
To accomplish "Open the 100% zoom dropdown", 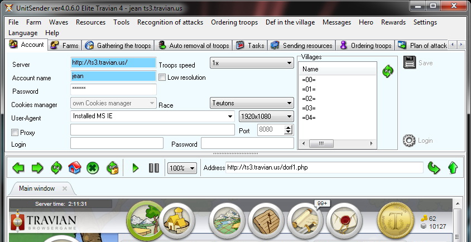I will click(x=182, y=168).
